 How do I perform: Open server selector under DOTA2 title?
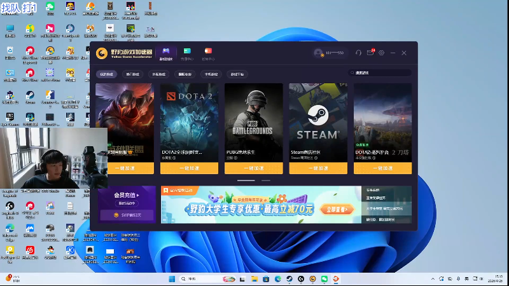click(169, 158)
